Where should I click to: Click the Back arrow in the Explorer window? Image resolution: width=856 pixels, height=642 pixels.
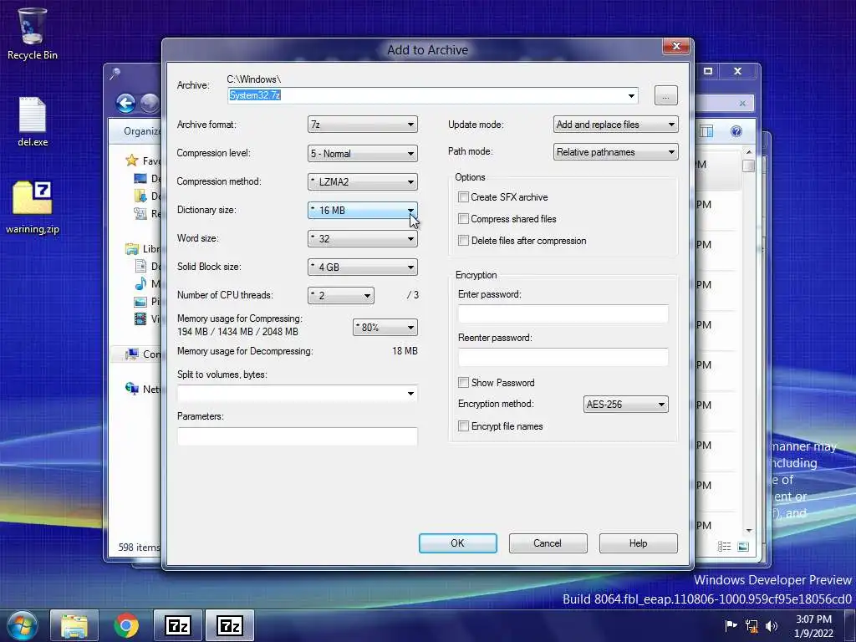pyautogui.click(x=125, y=103)
